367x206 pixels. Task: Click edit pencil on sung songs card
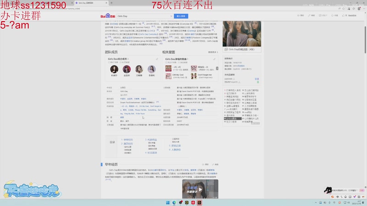point(214,59)
